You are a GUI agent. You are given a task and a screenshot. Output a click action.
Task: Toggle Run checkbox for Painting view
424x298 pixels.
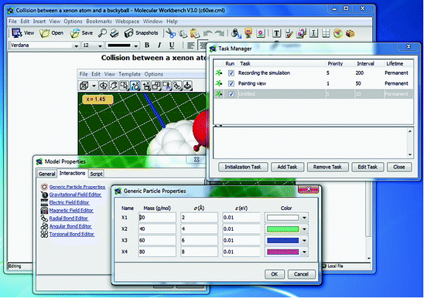click(x=231, y=83)
